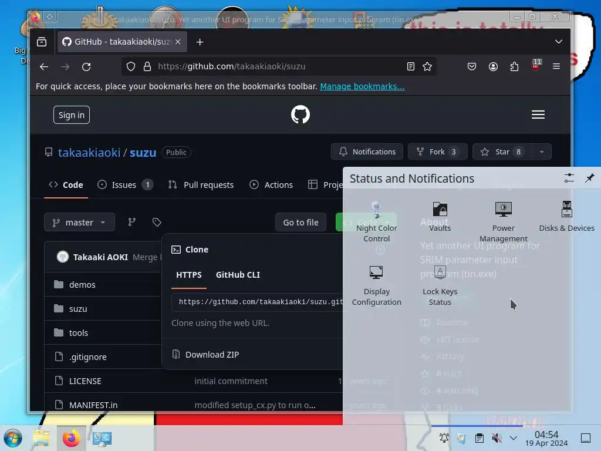The height and width of the screenshot is (451, 601).
Task: Open the MANIFEST.in file
Action: 93,405
